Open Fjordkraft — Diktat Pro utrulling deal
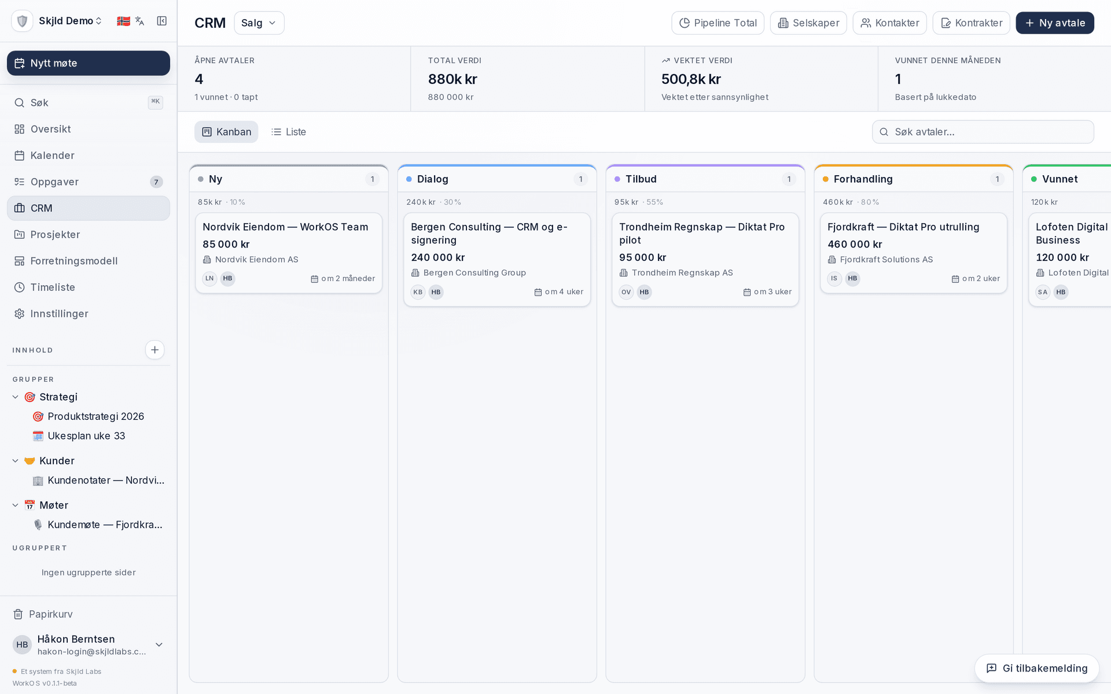 pyautogui.click(x=914, y=253)
